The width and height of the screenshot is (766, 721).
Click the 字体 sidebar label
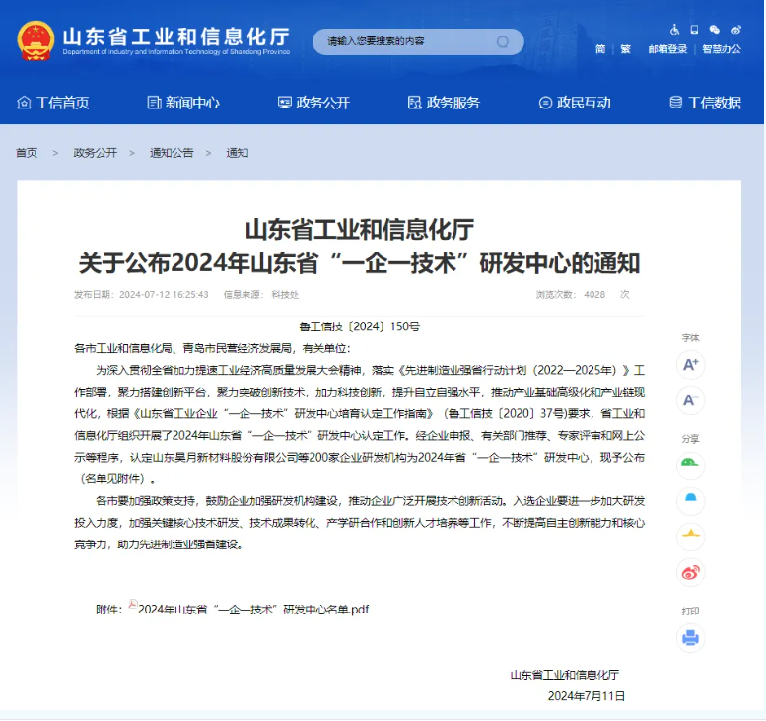tap(690, 337)
